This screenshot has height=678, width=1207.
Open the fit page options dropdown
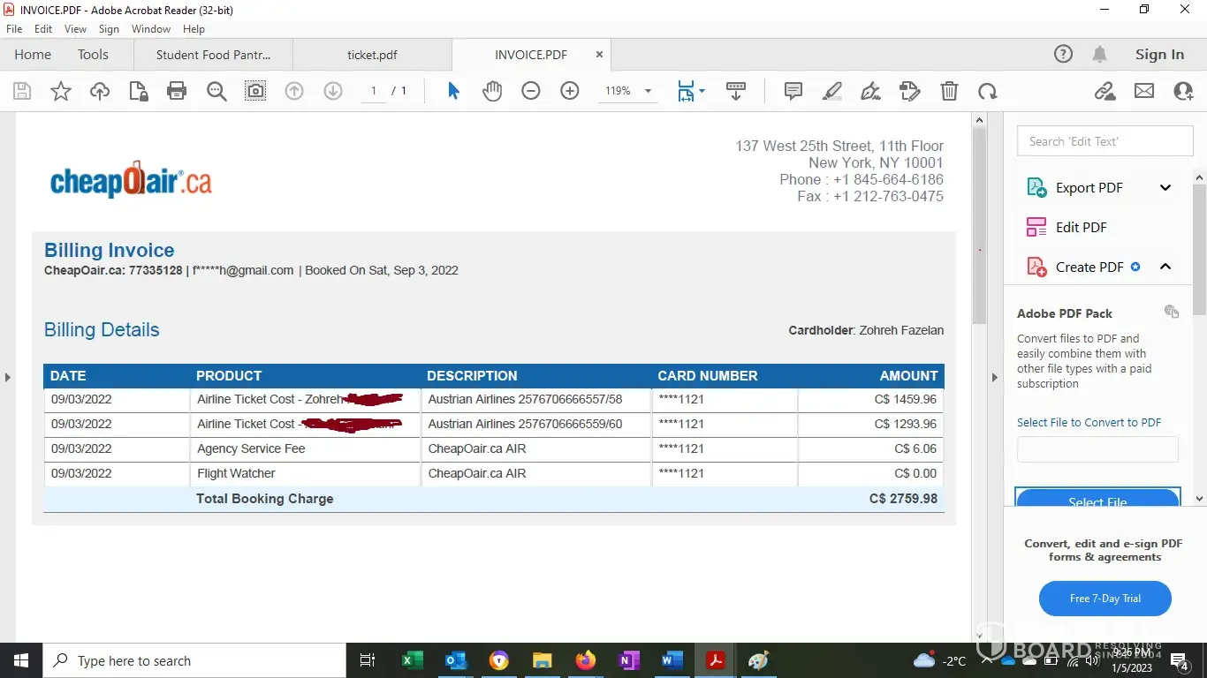pos(702,91)
